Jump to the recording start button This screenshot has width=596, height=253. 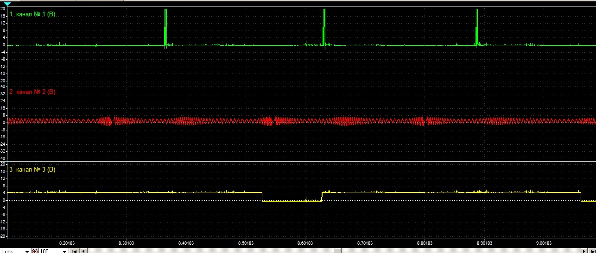tap(74, 251)
